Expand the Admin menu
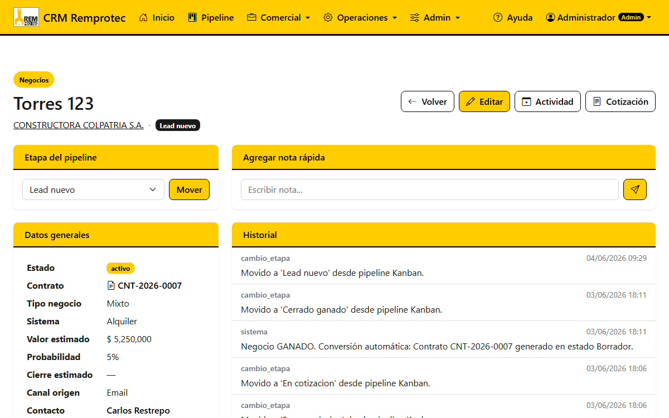669x418 pixels. [x=435, y=17]
